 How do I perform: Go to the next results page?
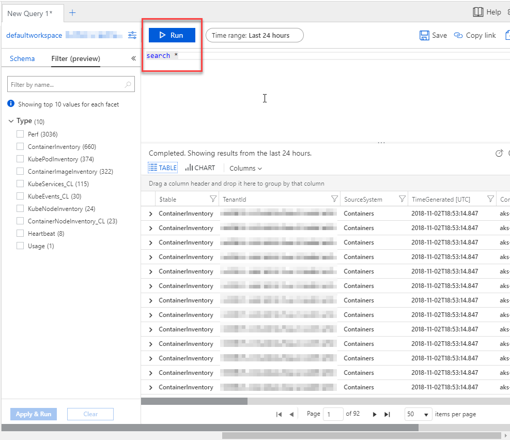coord(375,414)
